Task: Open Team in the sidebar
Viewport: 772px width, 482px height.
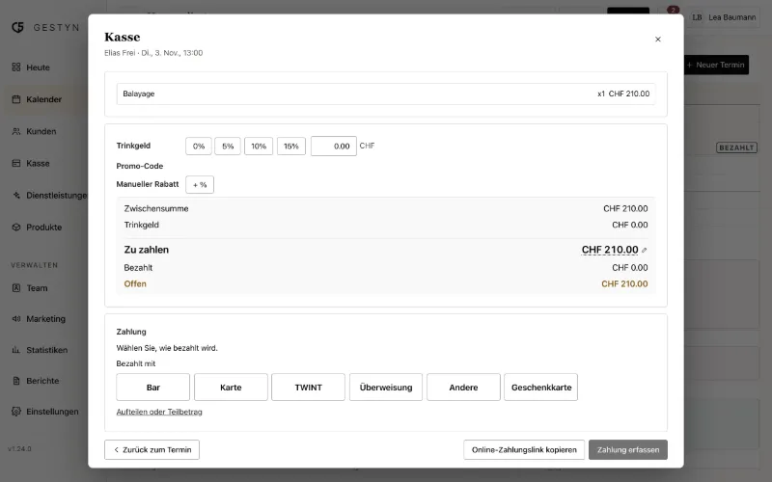Action: [x=37, y=288]
